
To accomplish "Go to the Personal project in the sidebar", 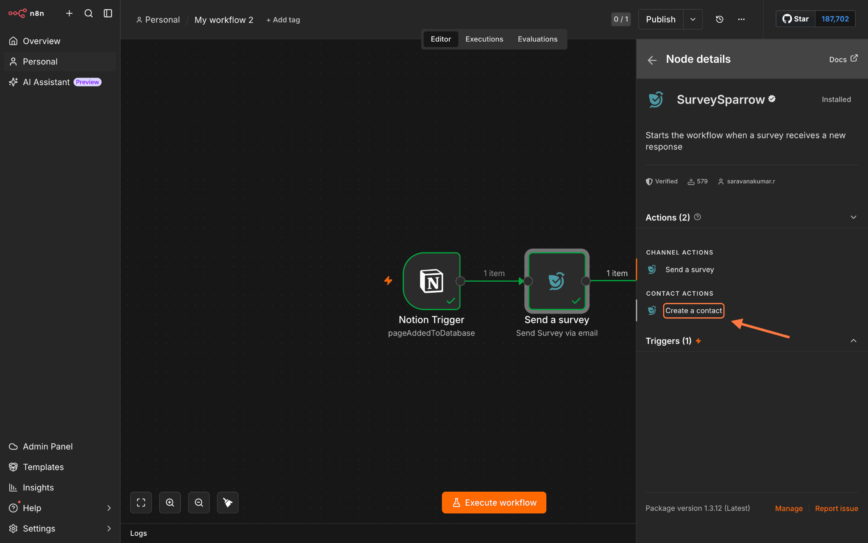I will tap(60, 62).
